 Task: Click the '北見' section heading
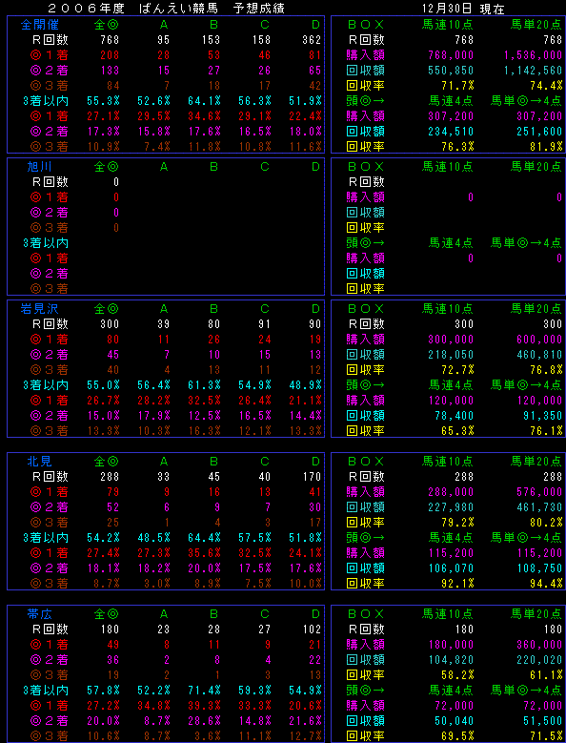40,461
